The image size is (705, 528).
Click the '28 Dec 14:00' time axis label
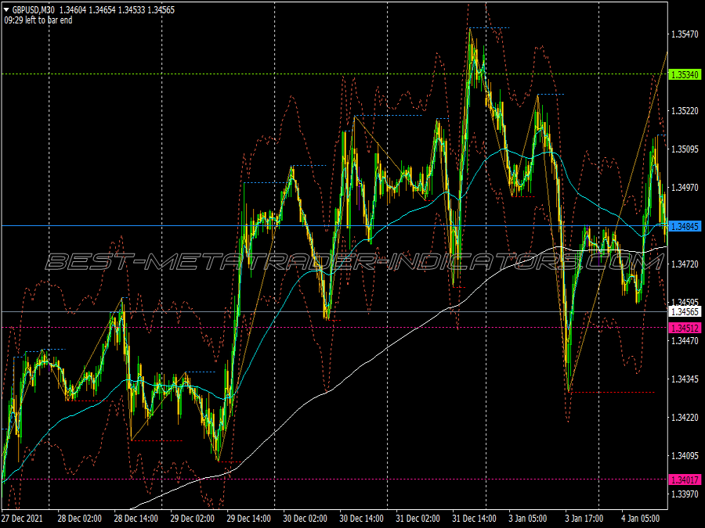(136, 519)
